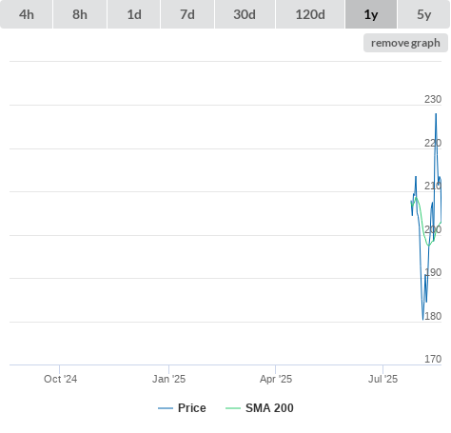Click the blue Price legend line marker
This screenshot has width=451, height=433.
(166, 408)
